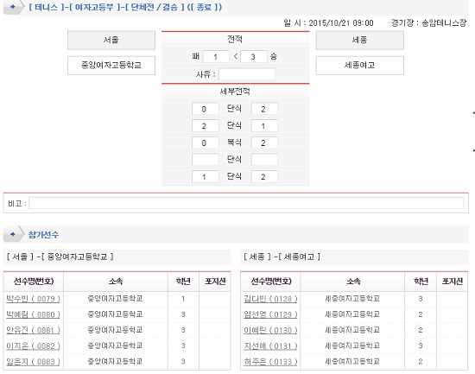Select the 세종여고 school box

tap(359, 65)
